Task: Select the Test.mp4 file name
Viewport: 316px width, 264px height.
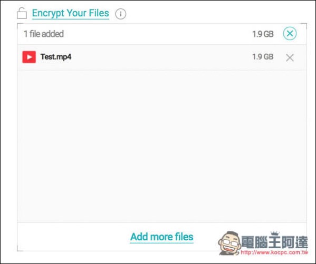Action: (56, 57)
